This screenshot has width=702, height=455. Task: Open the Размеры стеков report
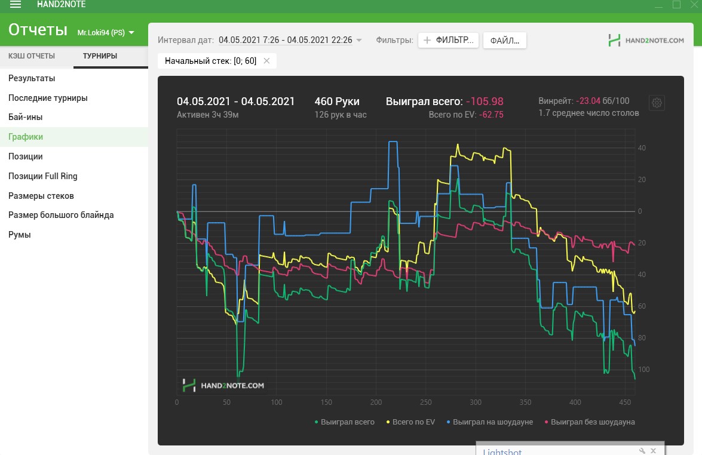click(x=74, y=196)
